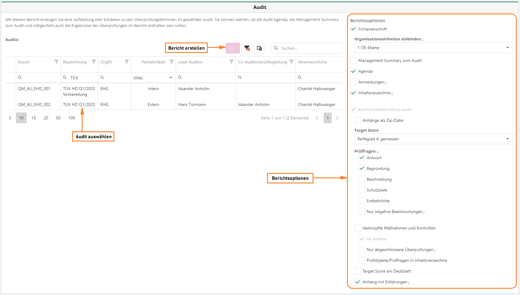Enable Management Summary zum Audit checkbox

pyautogui.click(x=354, y=60)
